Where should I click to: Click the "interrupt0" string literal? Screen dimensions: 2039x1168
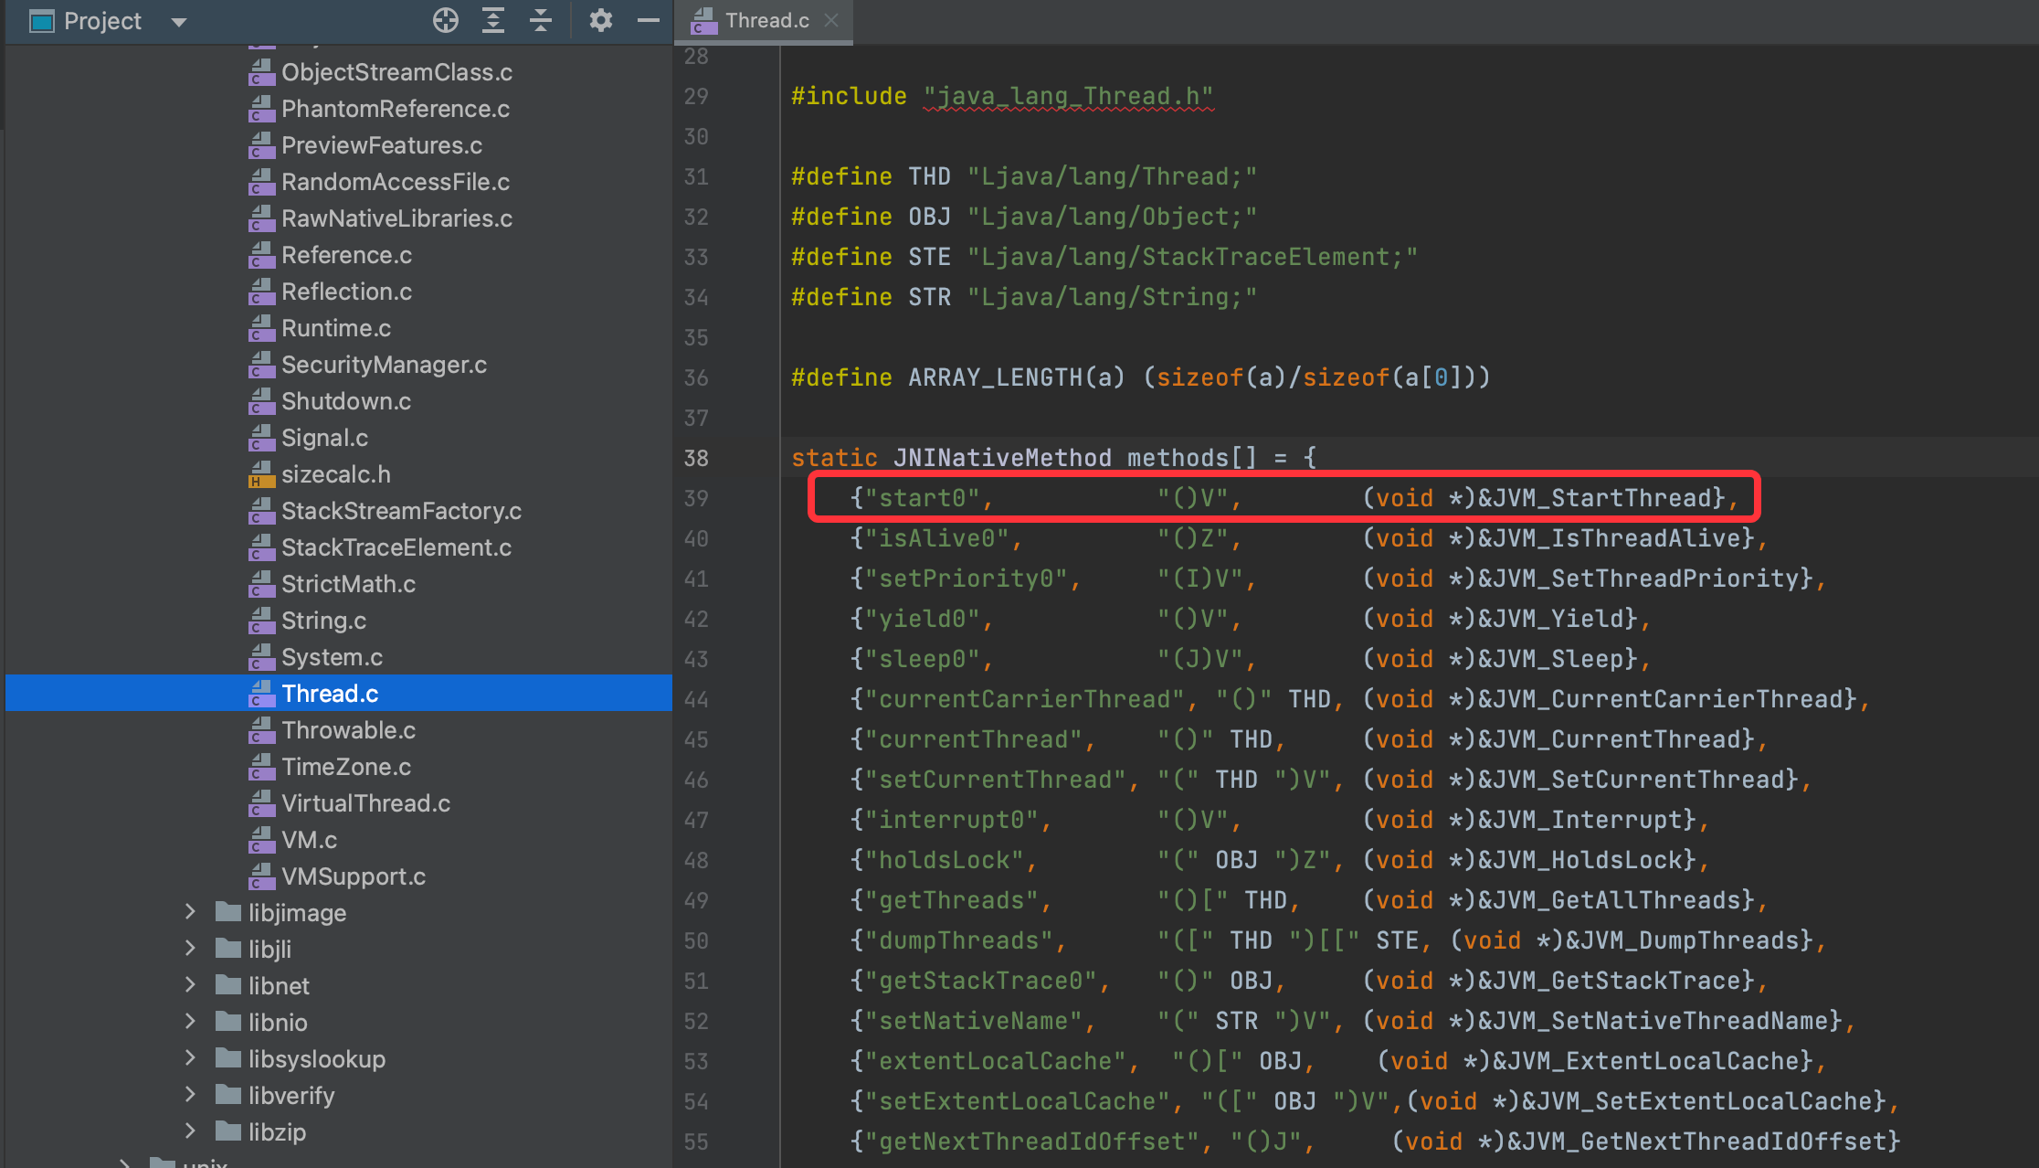tap(951, 820)
